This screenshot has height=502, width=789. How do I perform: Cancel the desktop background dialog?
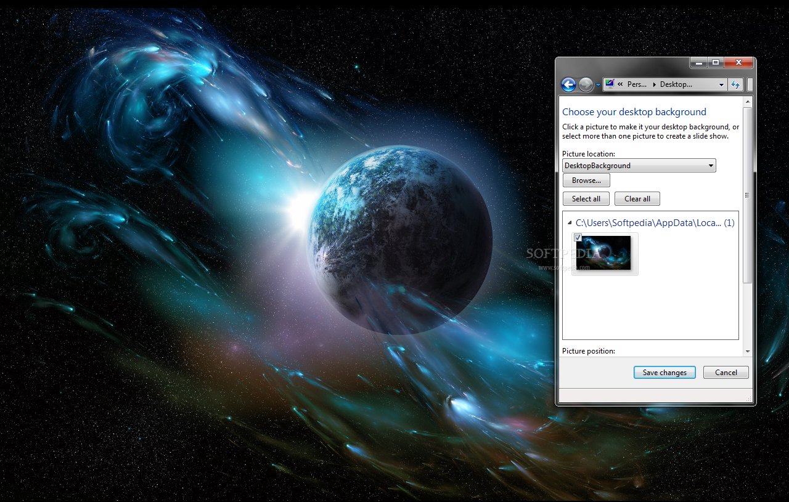coord(726,373)
